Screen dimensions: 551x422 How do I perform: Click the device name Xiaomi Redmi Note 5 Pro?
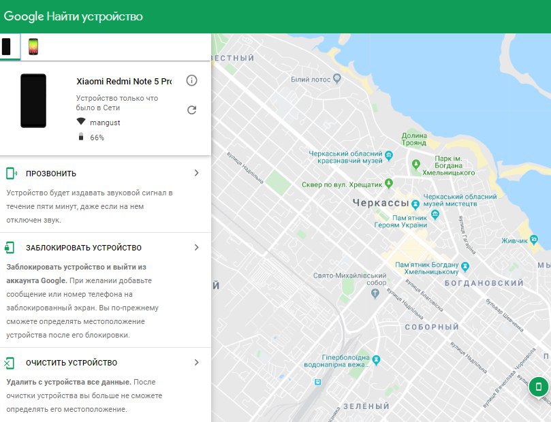(124, 82)
